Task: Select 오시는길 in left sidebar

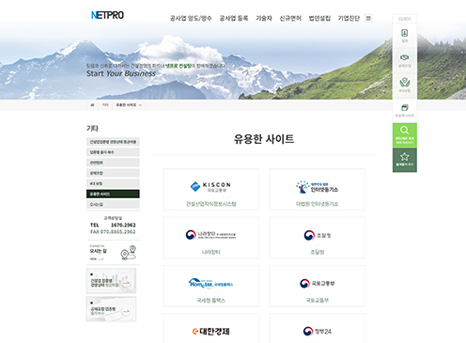Action: (113, 204)
